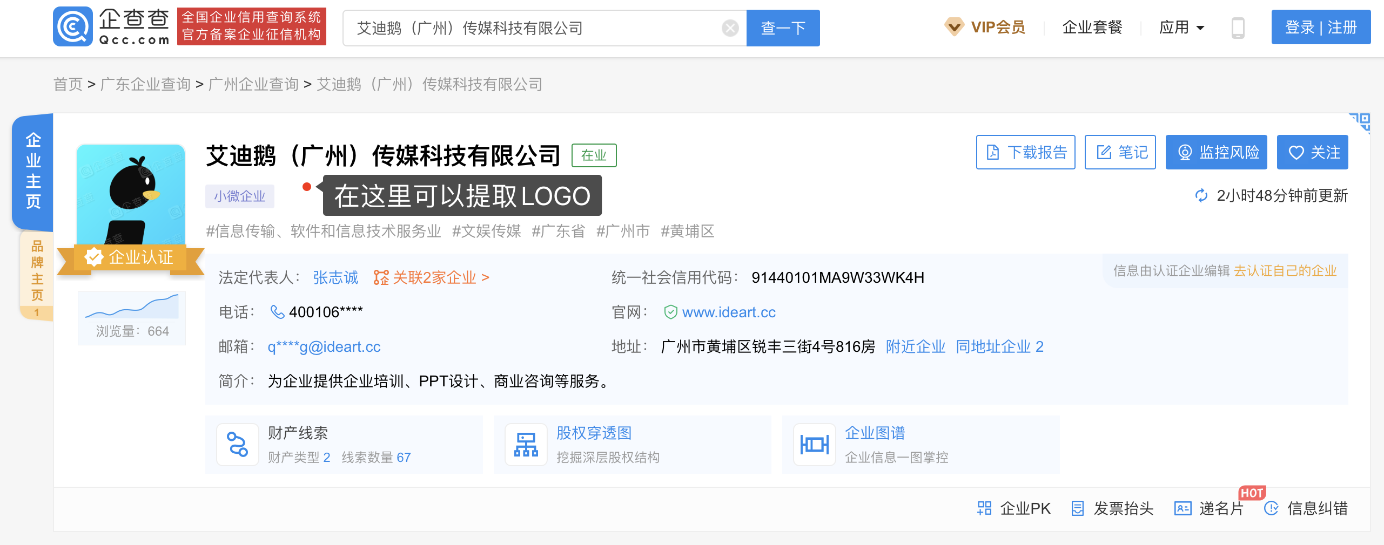Click the 笔记 button
The height and width of the screenshot is (545, 1384).
point(1120,152)
